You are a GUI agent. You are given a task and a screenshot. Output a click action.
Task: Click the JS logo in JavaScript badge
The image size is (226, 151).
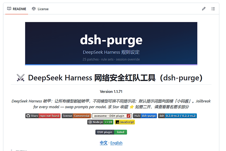[118, 122]
